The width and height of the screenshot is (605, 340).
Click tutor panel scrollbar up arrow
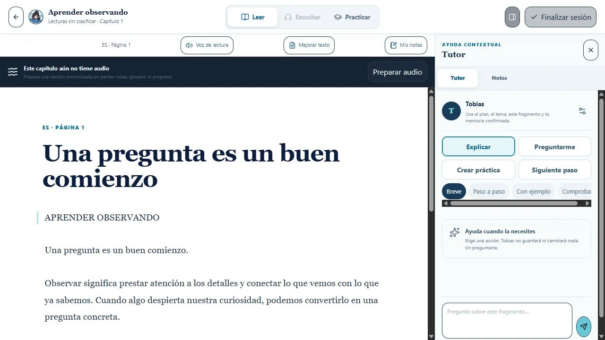click(601, 93)
